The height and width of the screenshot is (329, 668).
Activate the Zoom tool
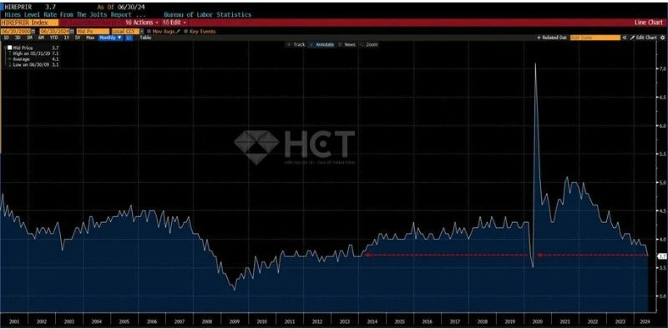(369, 44)
